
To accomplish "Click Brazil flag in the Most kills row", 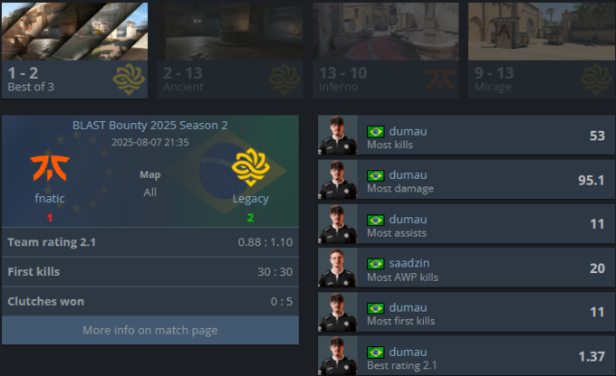I will [376, 132].
